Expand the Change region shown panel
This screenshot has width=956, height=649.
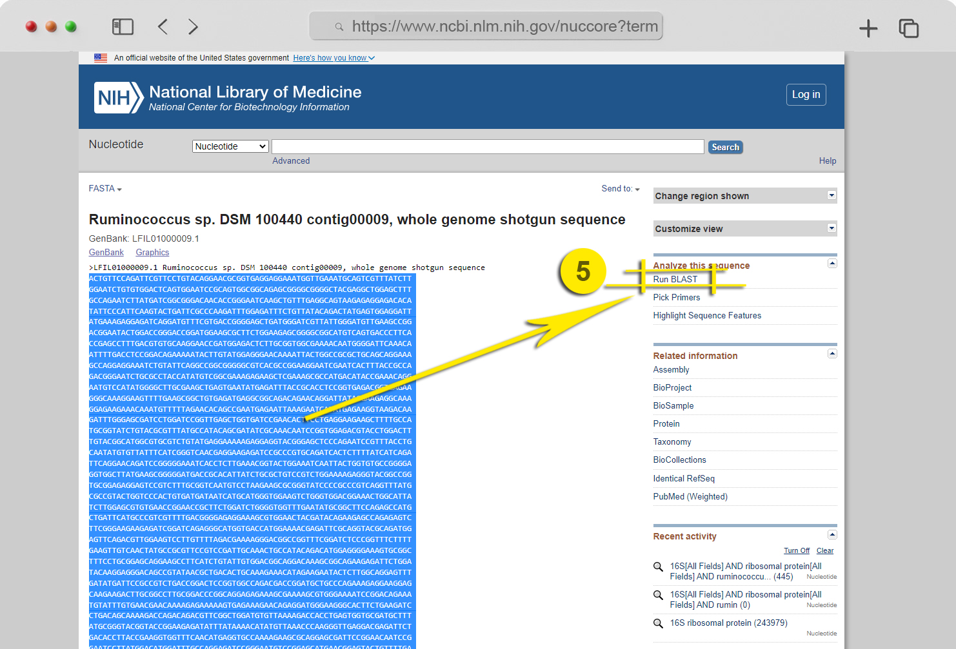pos(832,195)
